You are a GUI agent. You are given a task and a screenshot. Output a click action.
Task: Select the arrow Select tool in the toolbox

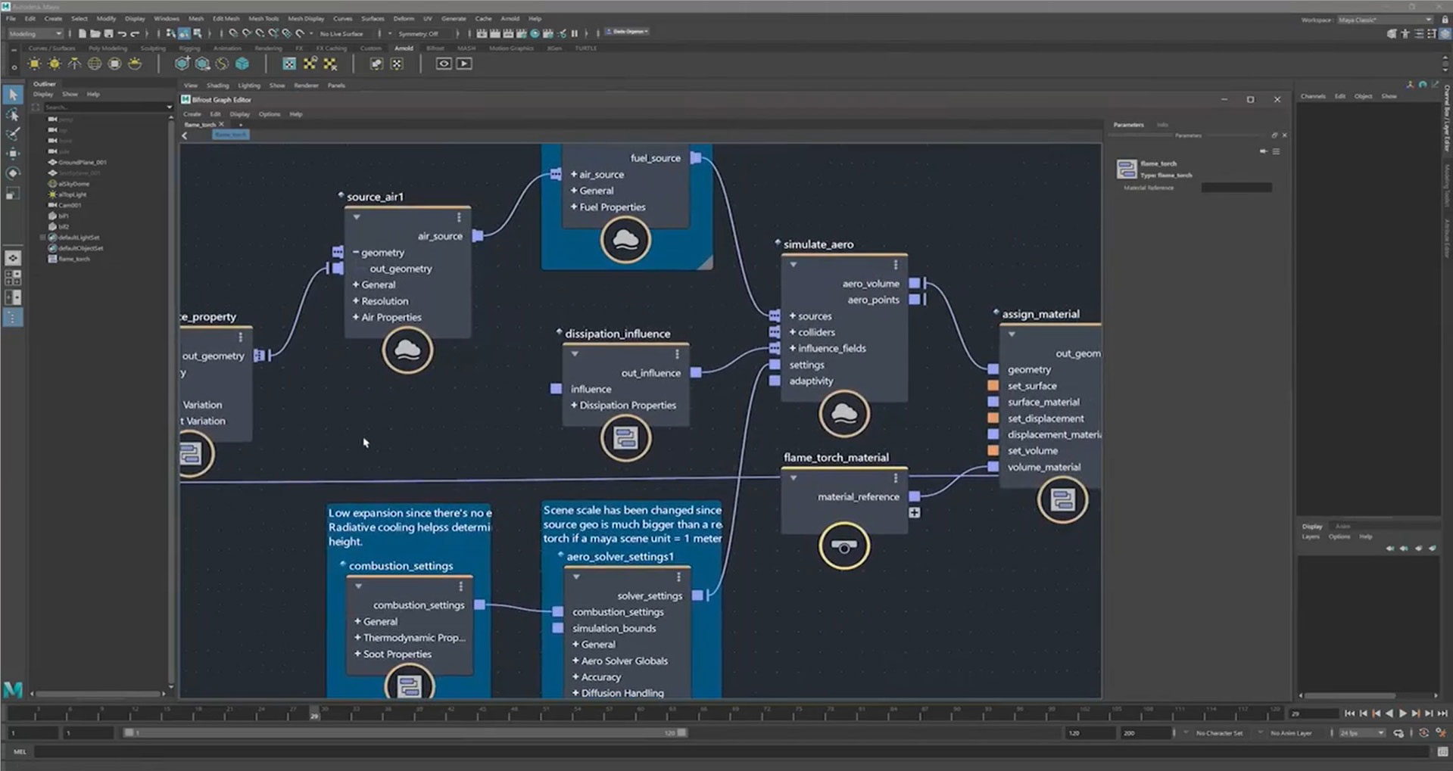(x=13, y=95)
